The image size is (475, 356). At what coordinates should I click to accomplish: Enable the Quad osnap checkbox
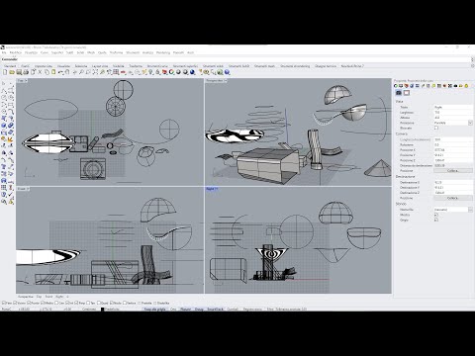[99, 303]
